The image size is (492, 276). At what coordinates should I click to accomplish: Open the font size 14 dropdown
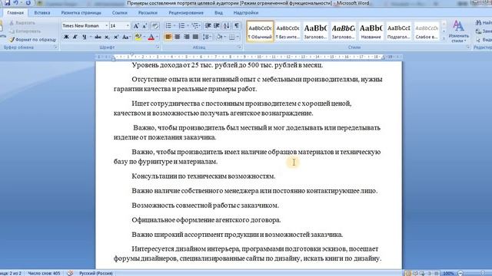point(128,25)
